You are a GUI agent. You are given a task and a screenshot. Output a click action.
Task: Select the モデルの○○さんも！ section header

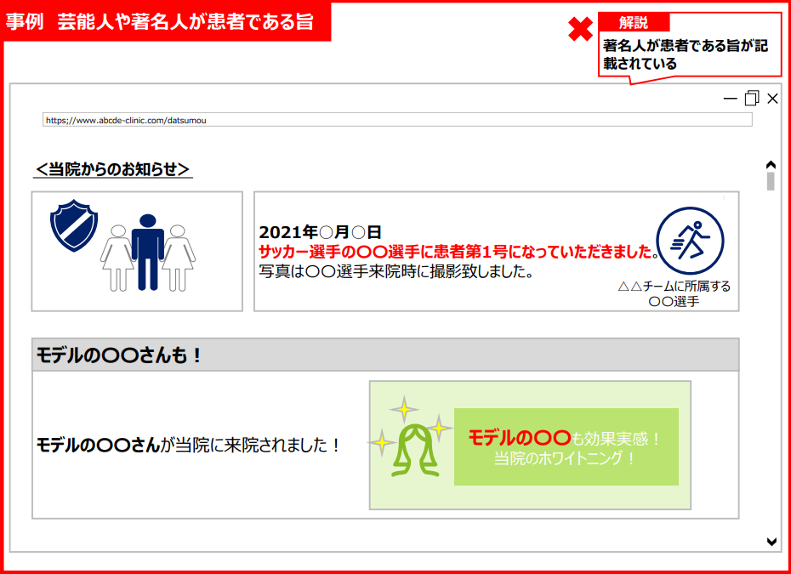pyautogui.click(x=385, y=355)
